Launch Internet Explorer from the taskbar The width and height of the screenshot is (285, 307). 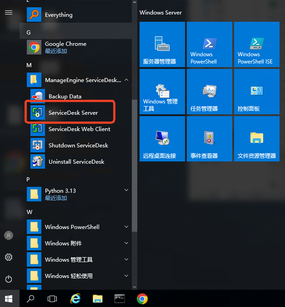[x=75, y=299]
